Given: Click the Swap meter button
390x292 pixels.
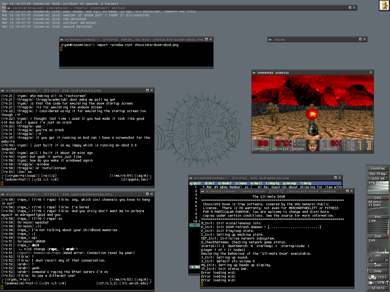Looking at the screenshot, I should 378,271.
